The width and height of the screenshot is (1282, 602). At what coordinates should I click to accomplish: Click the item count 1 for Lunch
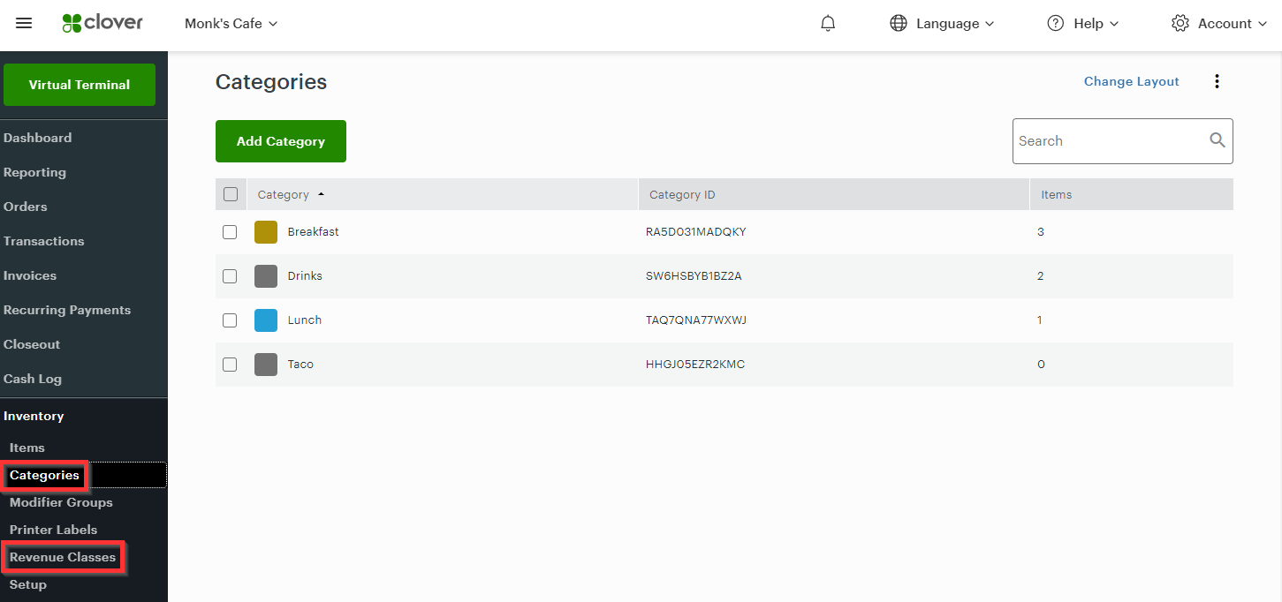pos(1041,320)
